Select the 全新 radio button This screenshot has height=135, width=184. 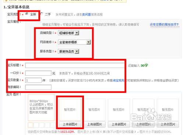[x=27, y=14]
